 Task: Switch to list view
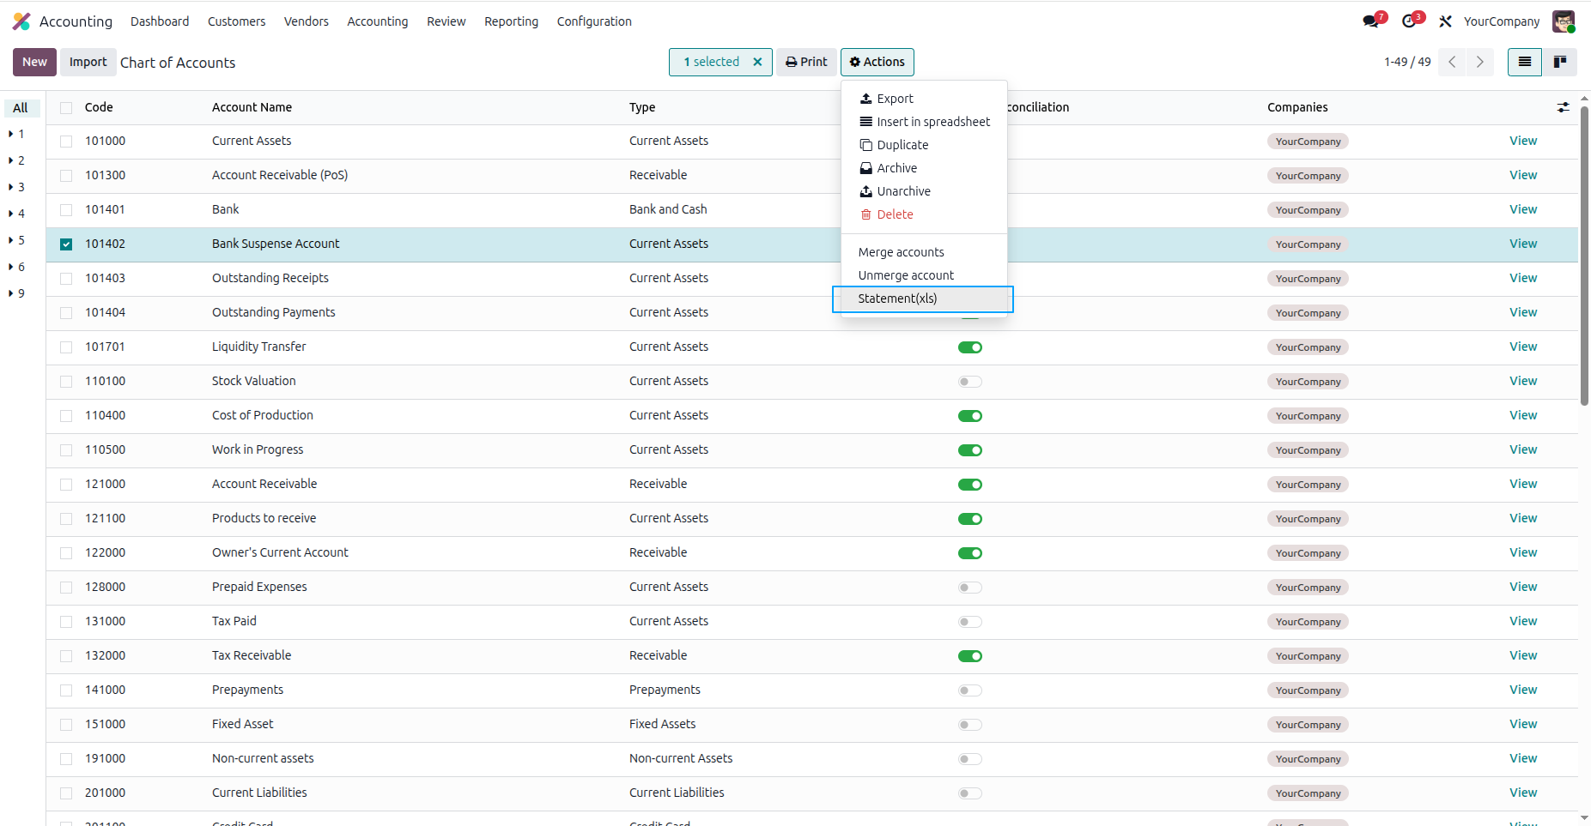pos(1525,62)
